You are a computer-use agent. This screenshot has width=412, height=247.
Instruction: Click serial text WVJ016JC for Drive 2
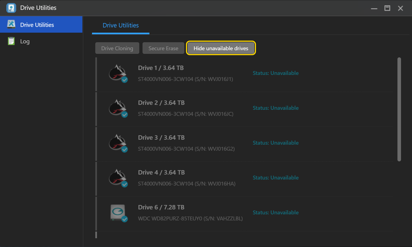(220, 114)
